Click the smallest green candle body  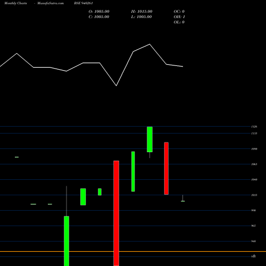point(99,192)
